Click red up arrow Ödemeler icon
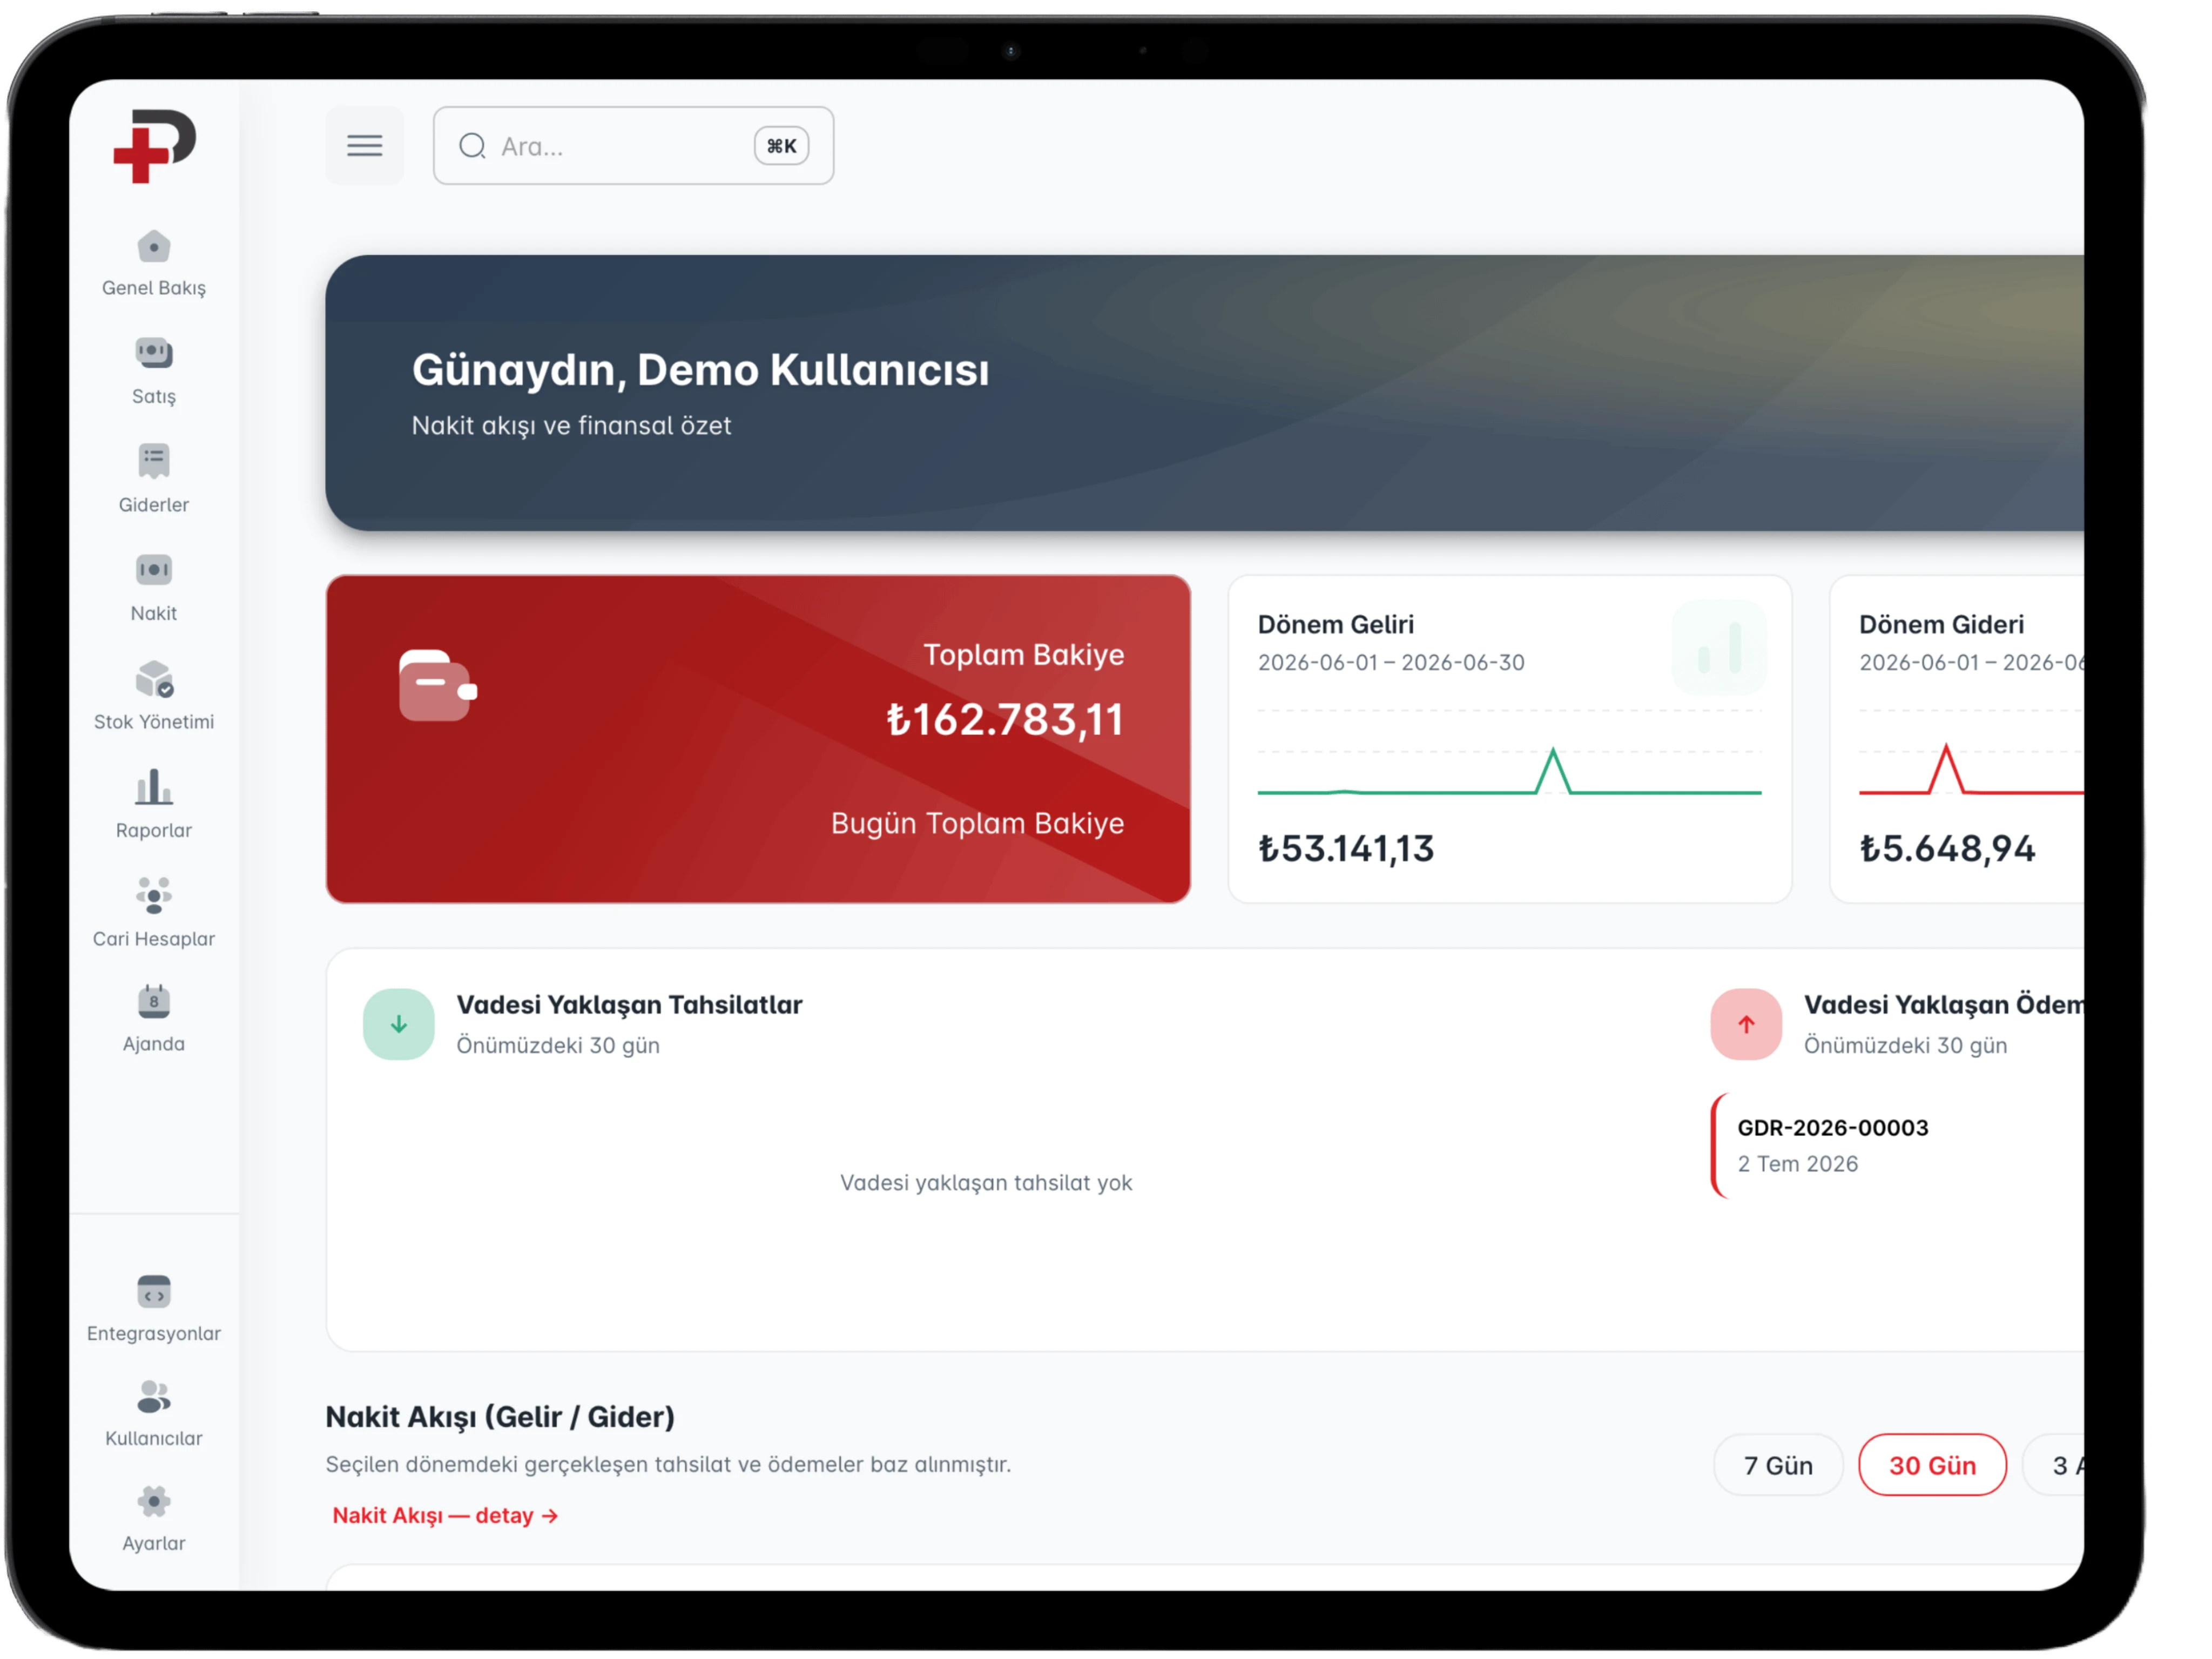 pos(1746,1024)
